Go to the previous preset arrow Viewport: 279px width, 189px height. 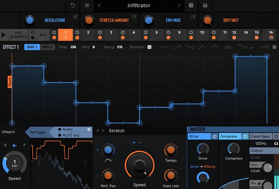99,6
